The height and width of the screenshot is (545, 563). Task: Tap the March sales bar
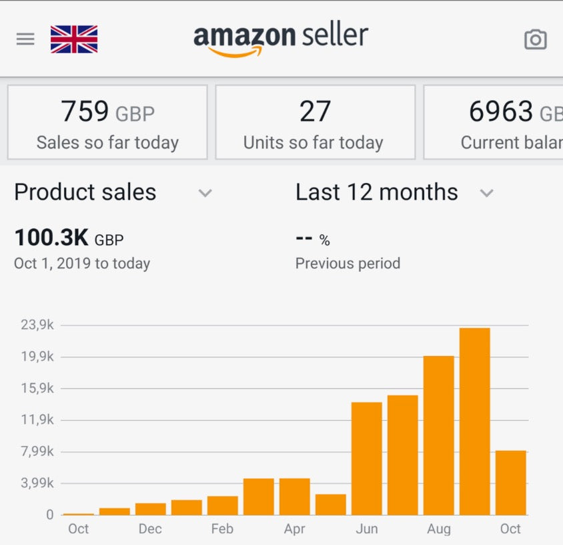tap(259, 497)
